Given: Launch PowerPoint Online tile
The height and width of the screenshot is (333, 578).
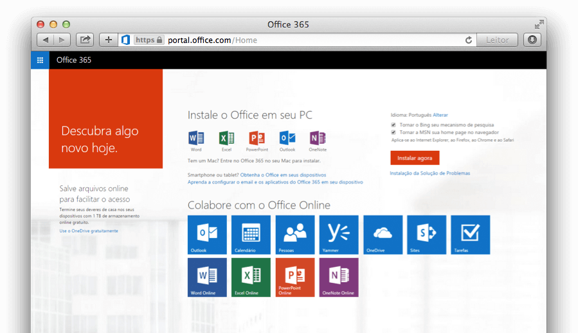Looking at the screenshot, I should coord(295,277).
